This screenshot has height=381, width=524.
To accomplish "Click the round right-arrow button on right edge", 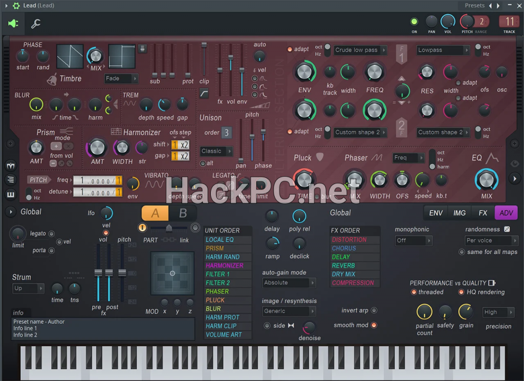I will (514, 178).
